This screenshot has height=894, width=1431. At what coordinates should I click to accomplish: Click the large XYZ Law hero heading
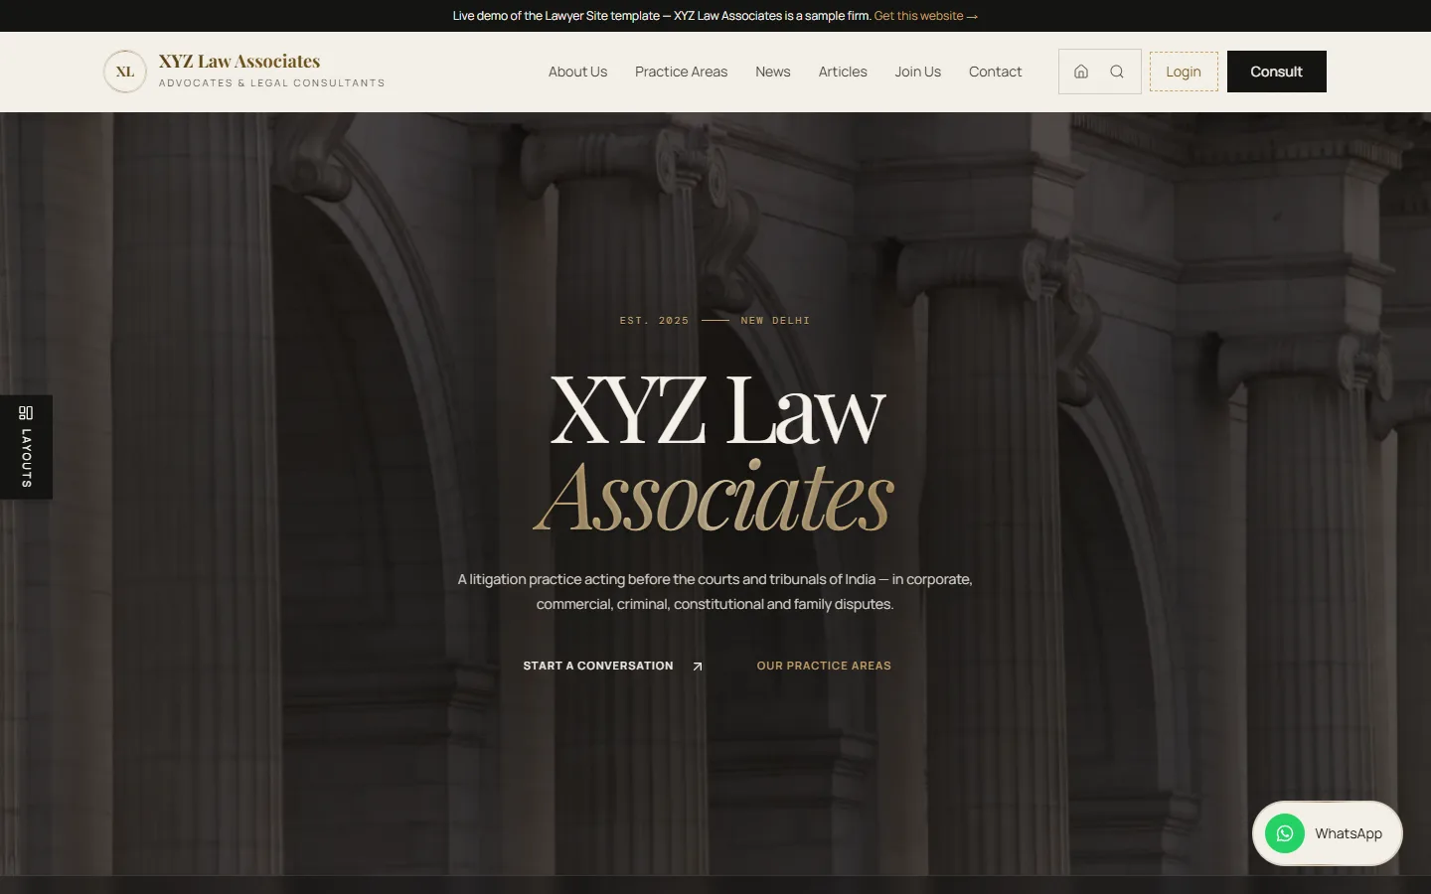716,408
